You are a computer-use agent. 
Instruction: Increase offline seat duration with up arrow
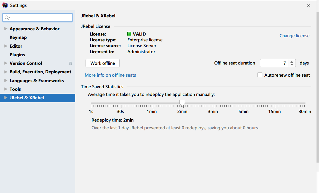click(x=292, y=61)
